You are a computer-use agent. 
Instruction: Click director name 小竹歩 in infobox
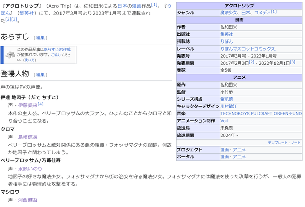(226, 92)
